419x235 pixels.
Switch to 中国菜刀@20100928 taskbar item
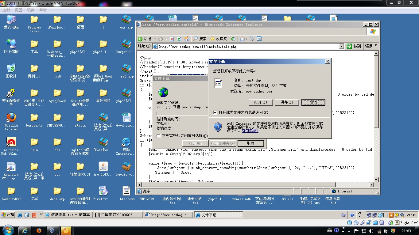[x=118, y=215]
